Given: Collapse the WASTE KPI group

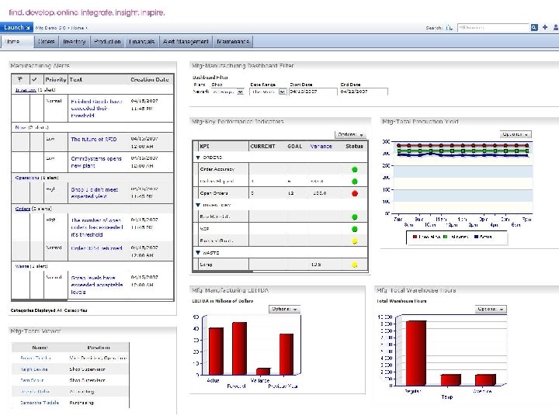Looking at the screenshot, I should pyautogui.click(x=198, y=253).
